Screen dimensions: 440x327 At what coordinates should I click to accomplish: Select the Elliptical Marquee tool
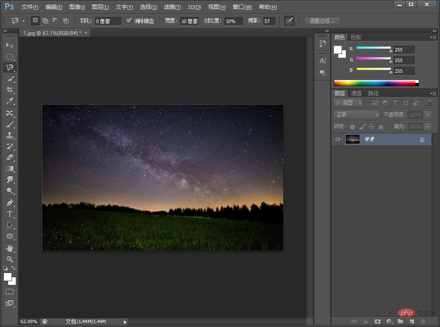click(10, 57)
